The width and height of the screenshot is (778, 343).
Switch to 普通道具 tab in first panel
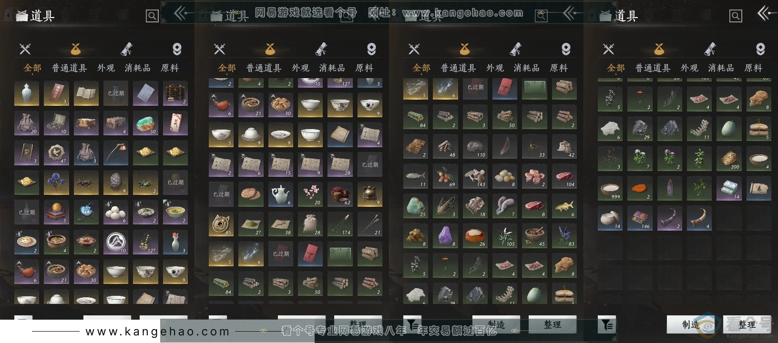(70, 68)
